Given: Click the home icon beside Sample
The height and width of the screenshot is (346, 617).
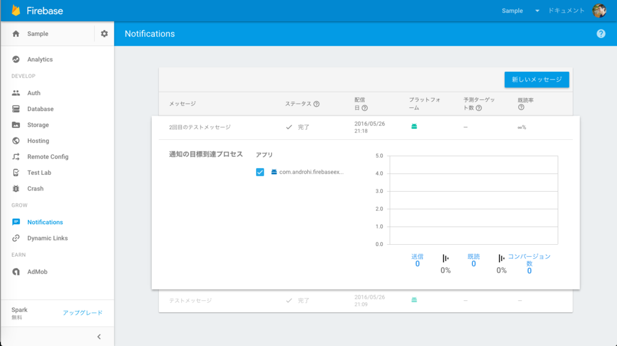Looking at the screenshot, I should 16,34.
